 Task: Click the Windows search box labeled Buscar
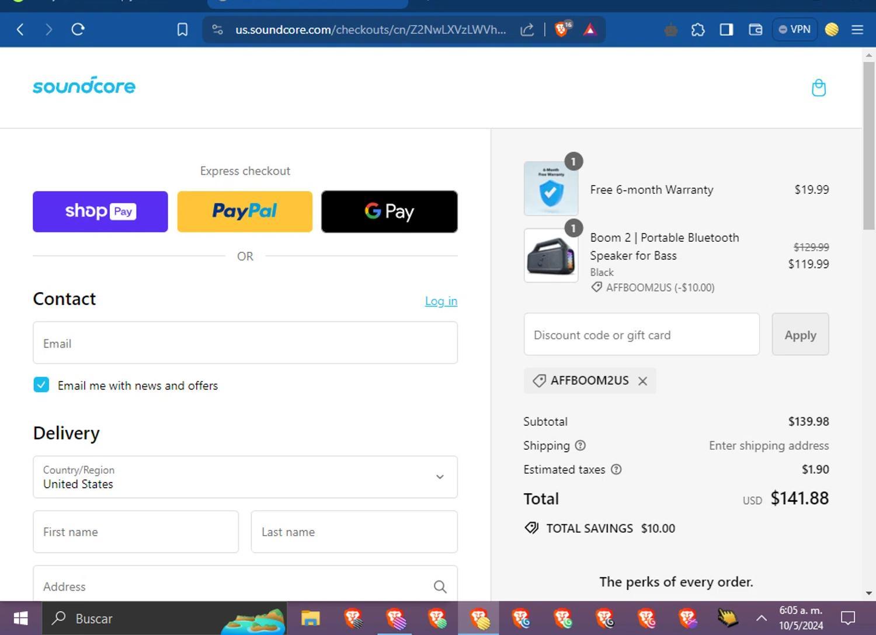[x=165, y=618]
